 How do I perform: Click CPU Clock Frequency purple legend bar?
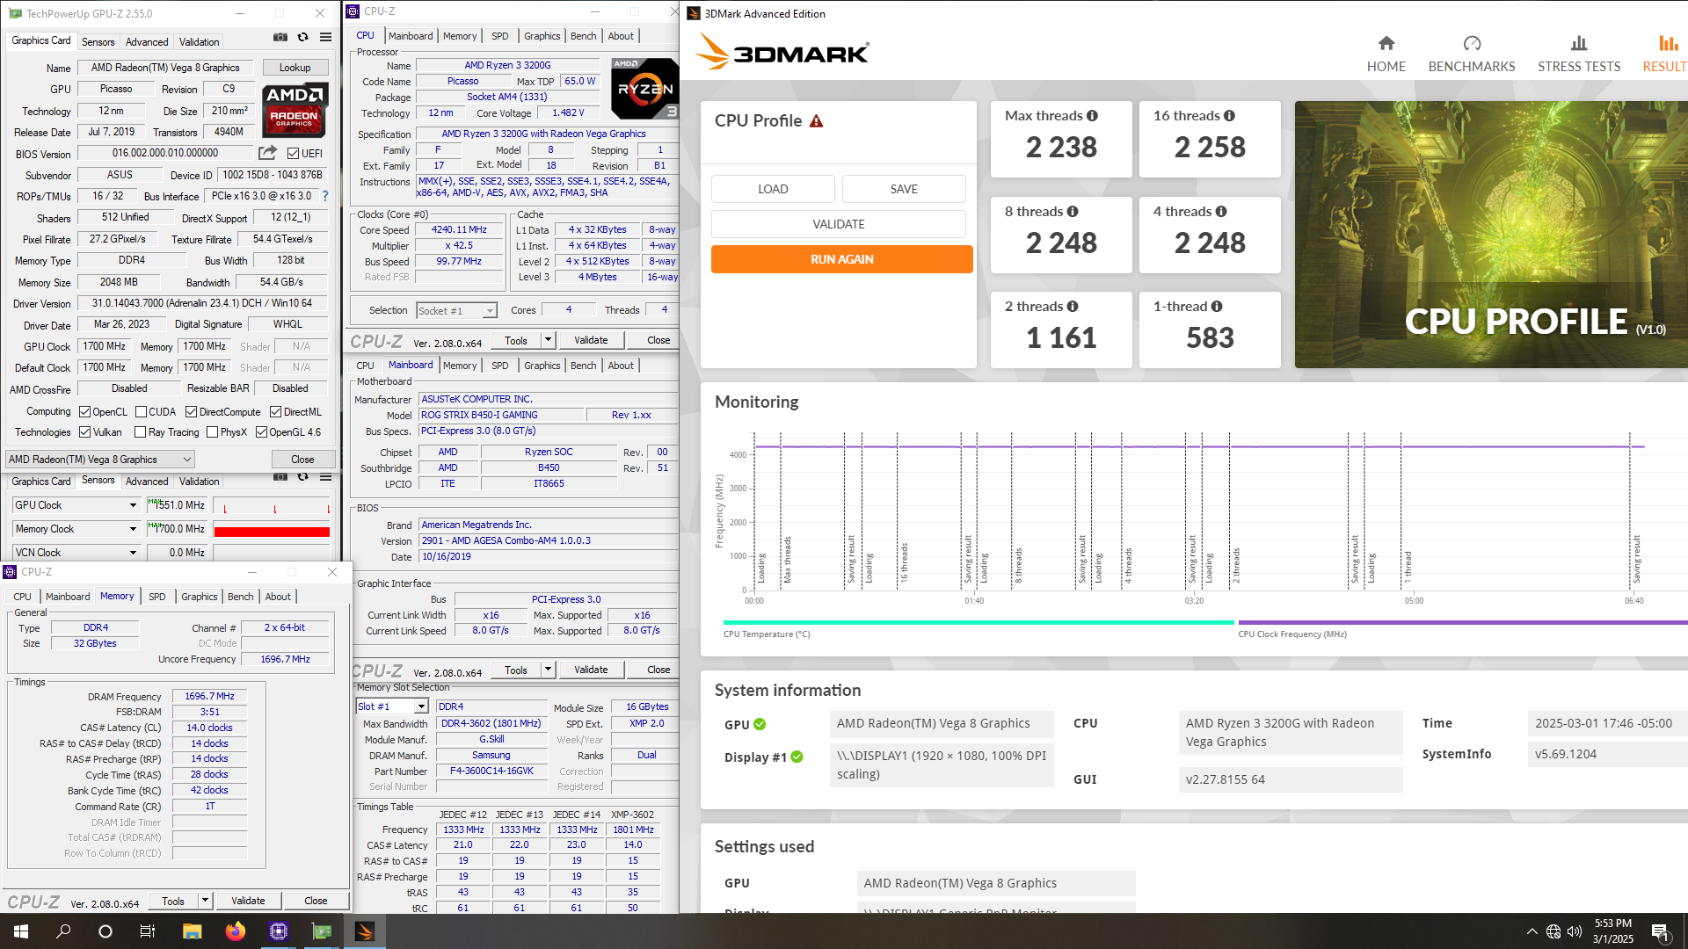pyautogui.click(x=1462, y=622)
